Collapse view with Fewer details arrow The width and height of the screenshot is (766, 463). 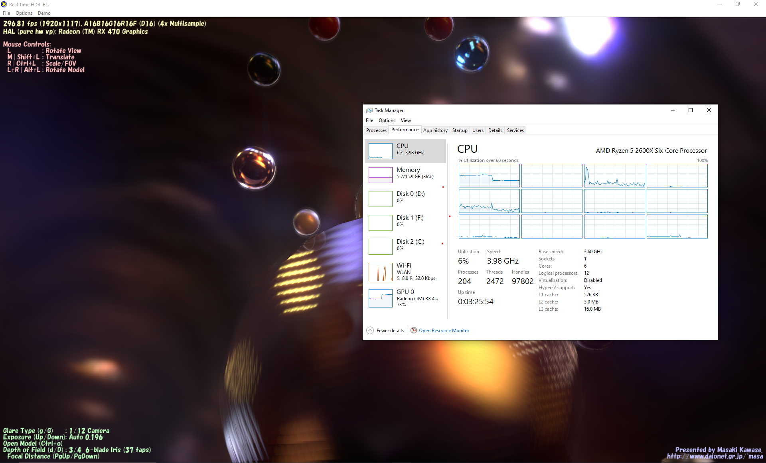click(x=370, y=330)
